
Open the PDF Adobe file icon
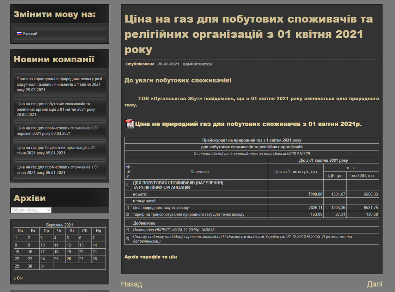coord(129,124)
